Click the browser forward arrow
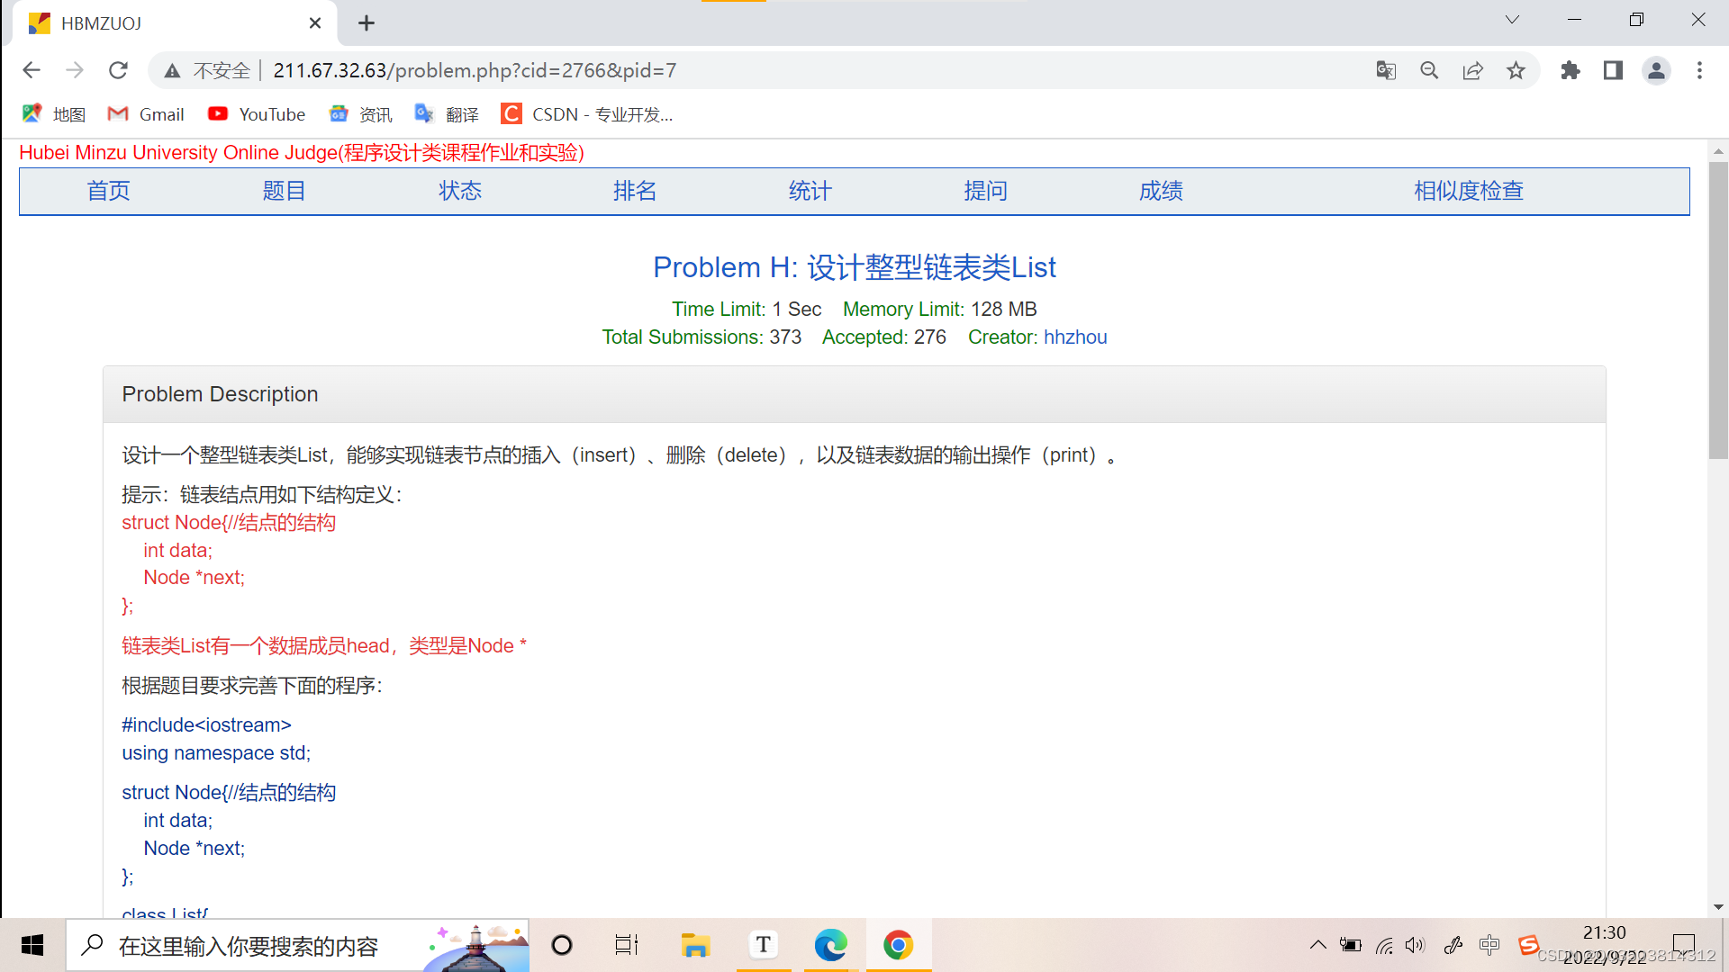The height and width of the screenshot is (972, 1729). (x=75, y=70)
